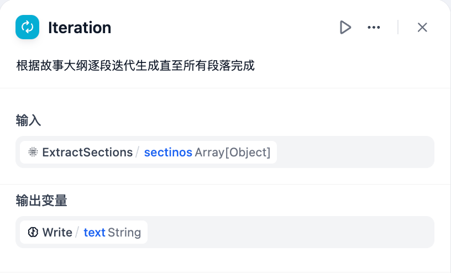Open the output variable selector's empty area

pyautogui.click(x=287, y=233)
